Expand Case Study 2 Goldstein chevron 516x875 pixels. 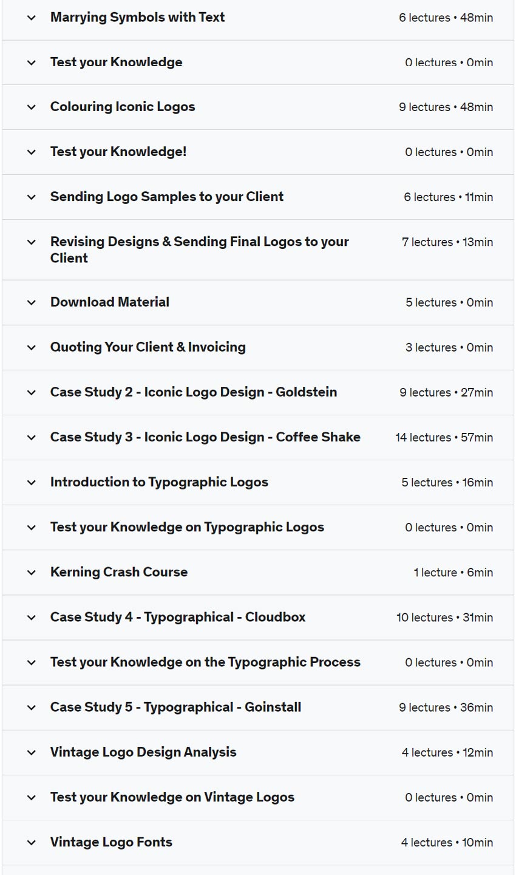click(32, 392)
